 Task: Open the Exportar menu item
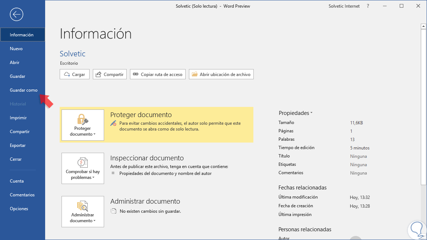(x=23, y=145)
